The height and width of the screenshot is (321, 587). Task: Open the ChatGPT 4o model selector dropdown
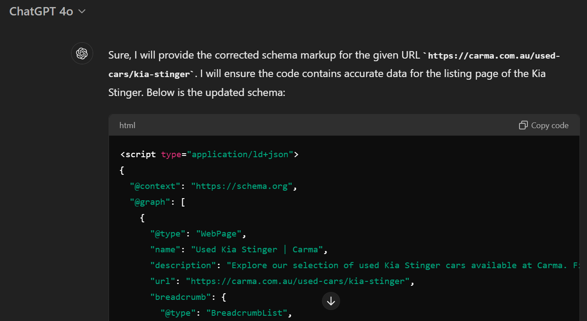(47, 11)
